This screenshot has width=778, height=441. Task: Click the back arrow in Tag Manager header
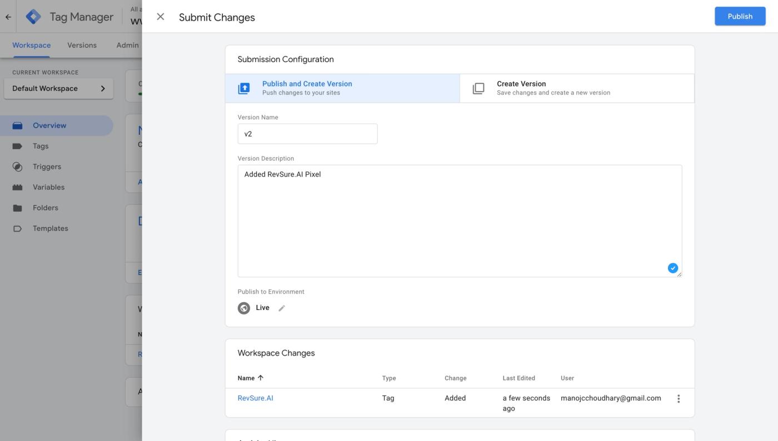(8, 17)
